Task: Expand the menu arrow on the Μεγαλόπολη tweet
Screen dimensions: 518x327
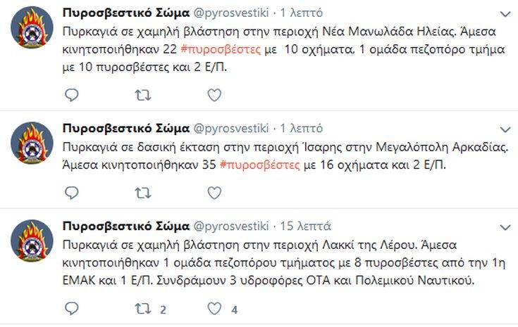Action: 505,129
